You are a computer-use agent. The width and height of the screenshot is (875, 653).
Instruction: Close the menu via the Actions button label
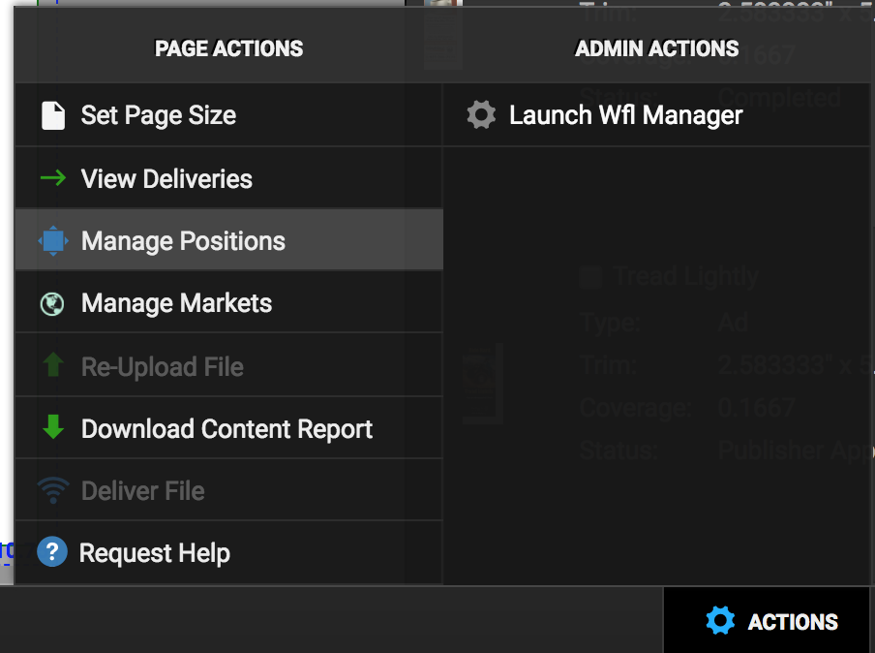[x=793, y=622]
